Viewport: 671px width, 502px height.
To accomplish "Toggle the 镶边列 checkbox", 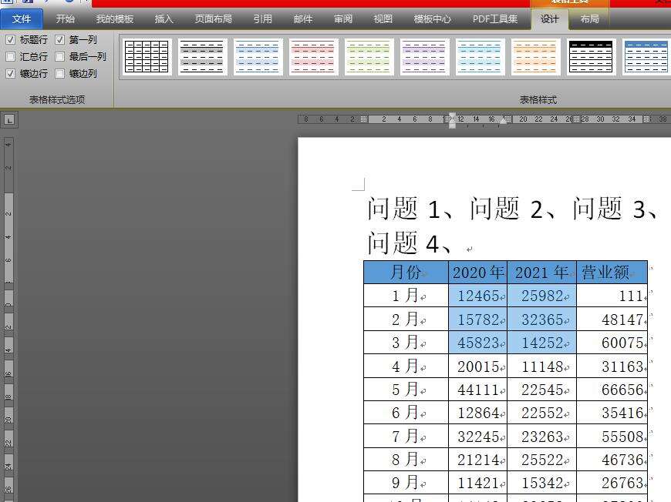I will (x=59, y=74).
